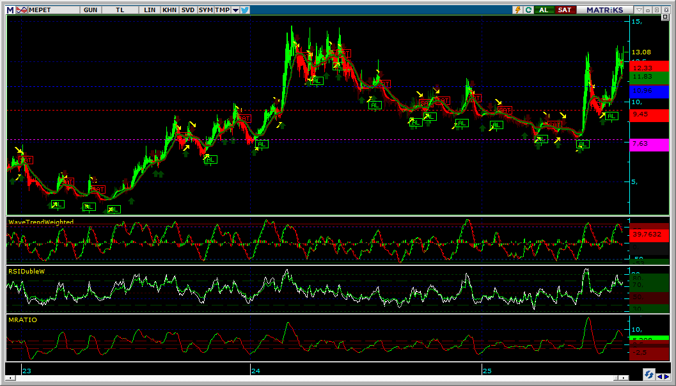Screen dimensions: 676x386
Task: Click the small square chart-corner icon
Action: pos(664,17)
